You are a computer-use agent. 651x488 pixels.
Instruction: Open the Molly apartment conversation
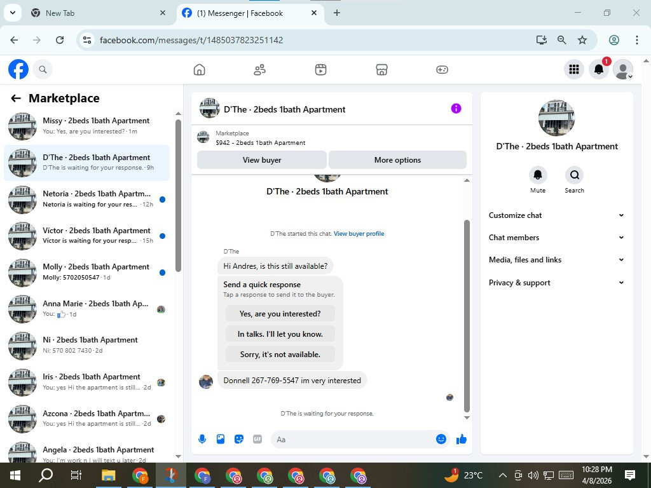point(86,272)
